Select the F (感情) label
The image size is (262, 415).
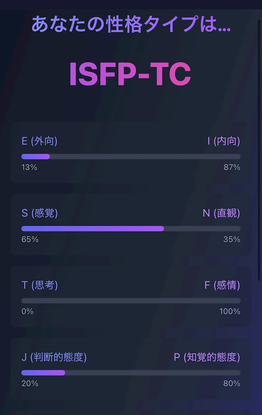[222, 285]
